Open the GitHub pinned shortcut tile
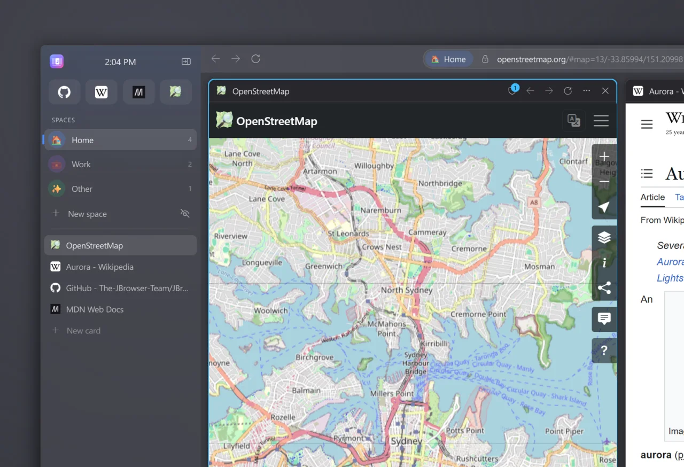Screen dimensions: 684x467 [64, 92]
